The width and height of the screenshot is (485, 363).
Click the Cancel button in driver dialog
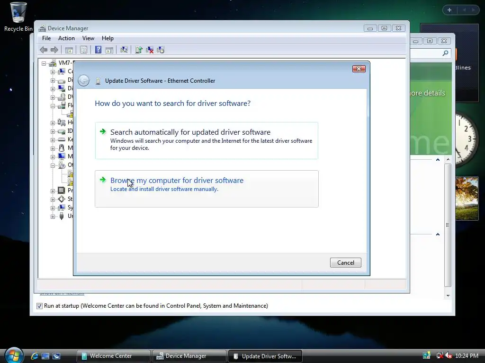click(345, 262)
